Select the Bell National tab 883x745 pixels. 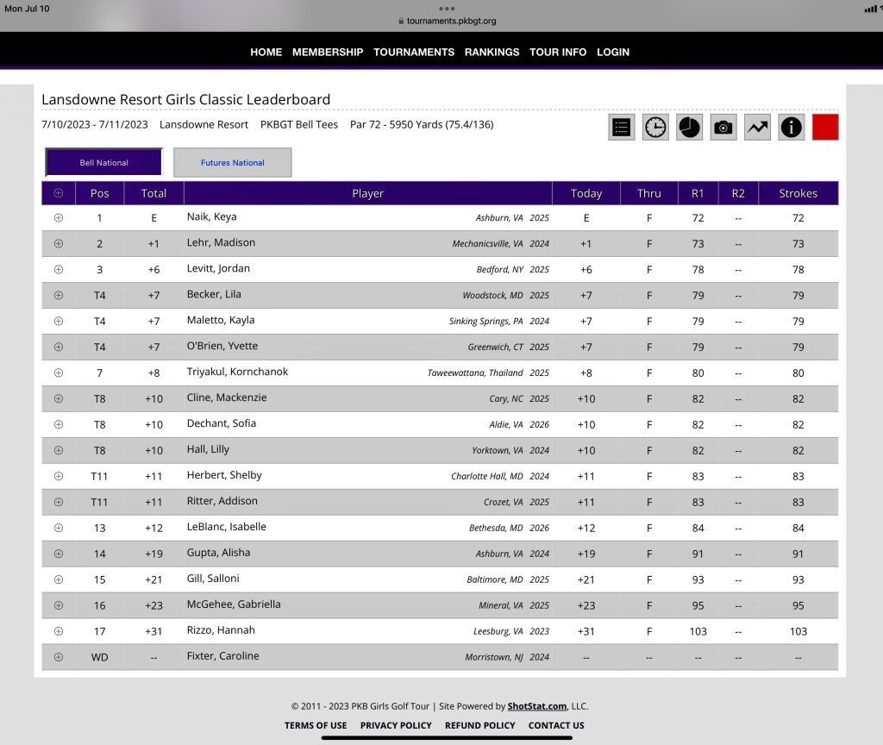(103, 162)
